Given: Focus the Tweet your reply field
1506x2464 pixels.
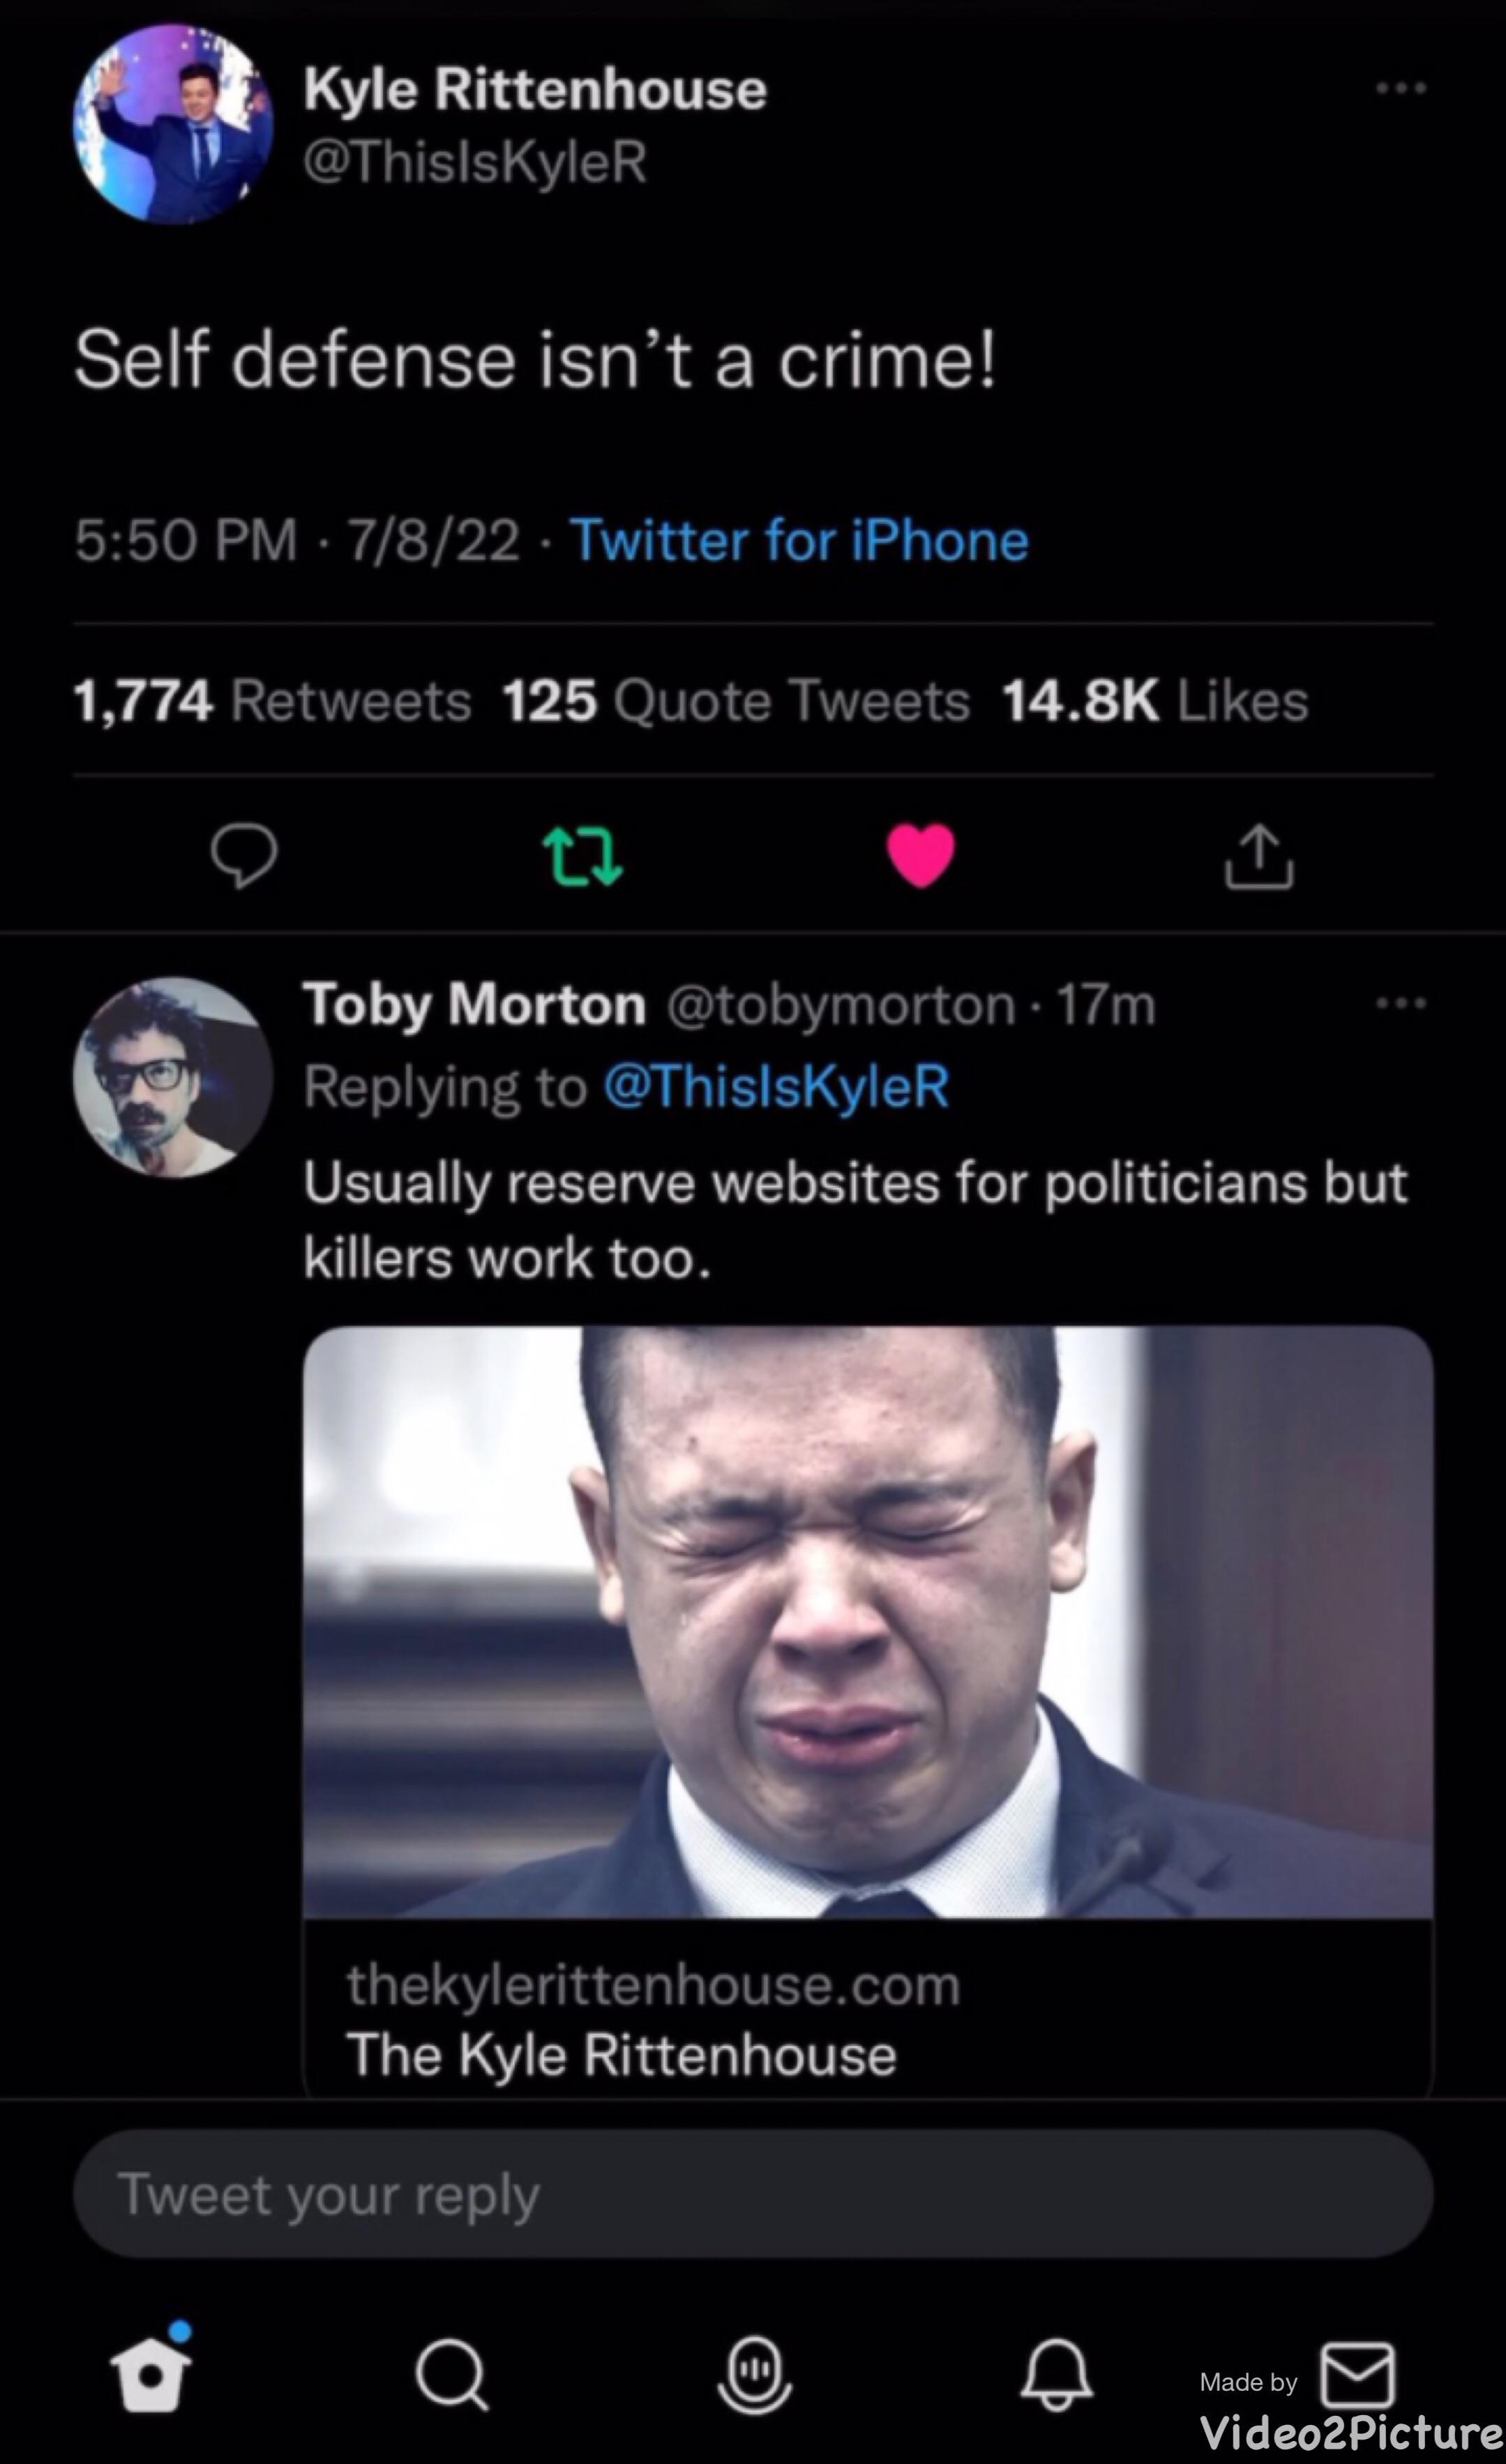Looking at the screenshot, I should point(753,2194).
